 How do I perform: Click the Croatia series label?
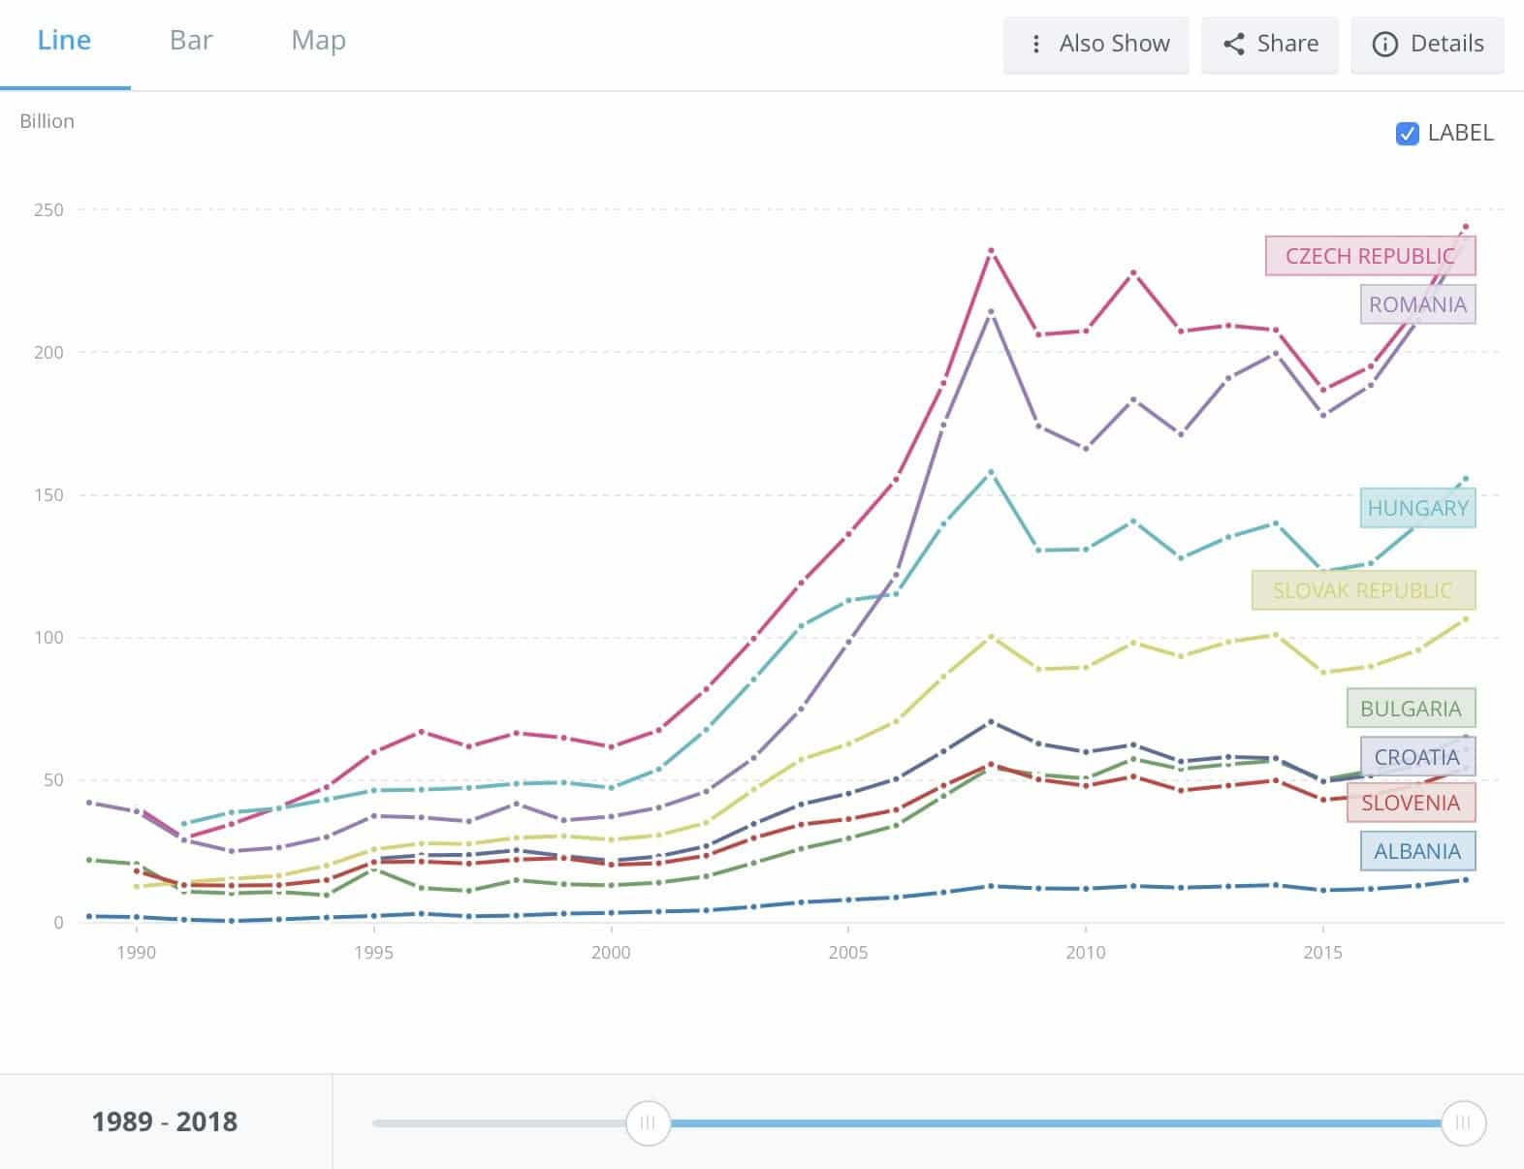1416,757
